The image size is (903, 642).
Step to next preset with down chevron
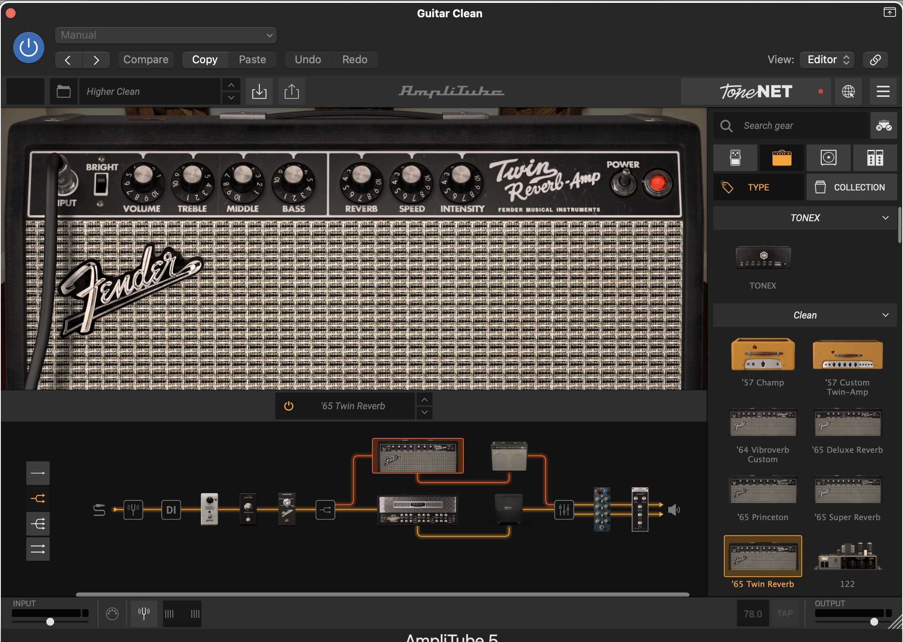tap(231, 98)
